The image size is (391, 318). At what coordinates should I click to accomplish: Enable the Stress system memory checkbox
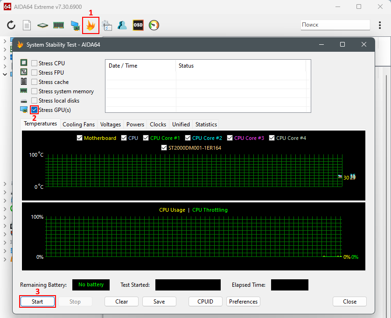tap(34, 91)
